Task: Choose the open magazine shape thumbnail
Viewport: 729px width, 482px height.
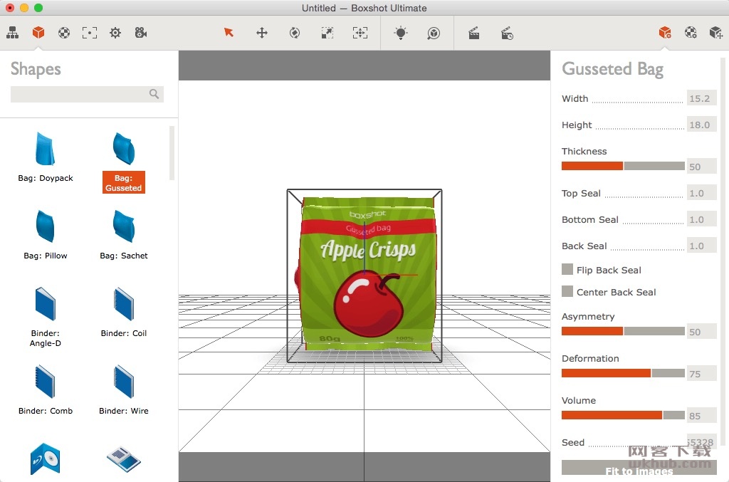Action: (124, 459)
